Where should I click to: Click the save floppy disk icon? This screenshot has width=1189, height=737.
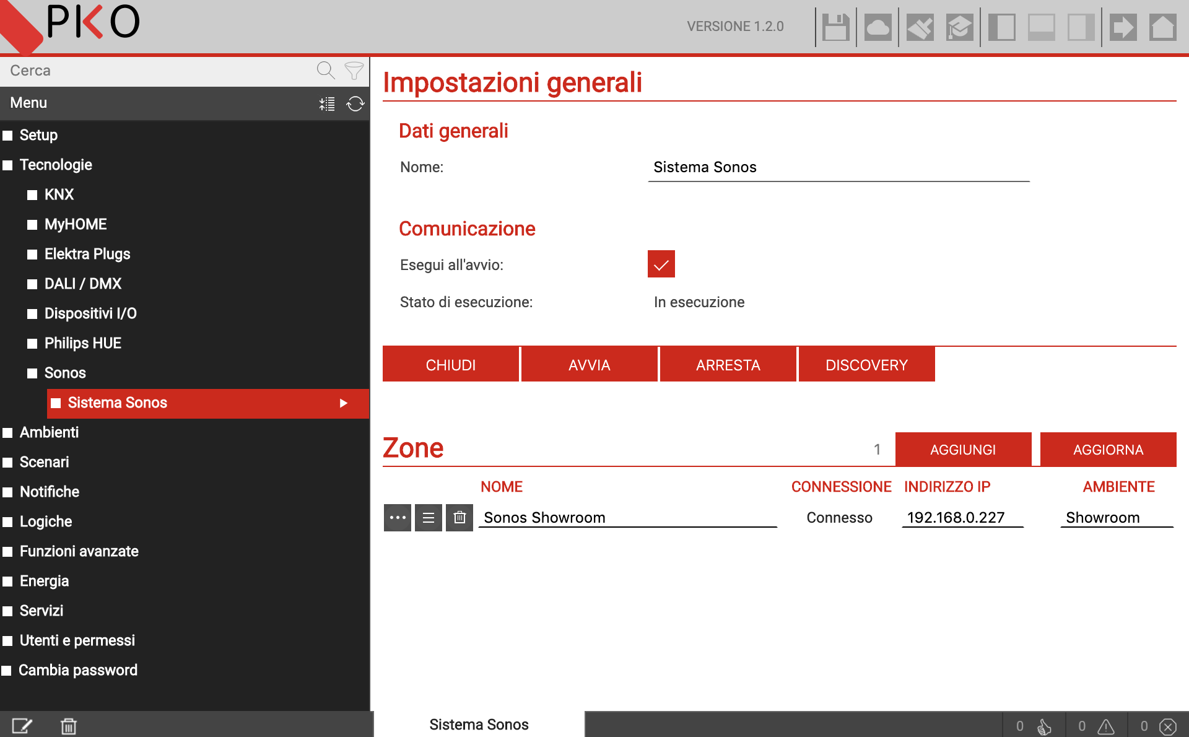coord(835,27)
